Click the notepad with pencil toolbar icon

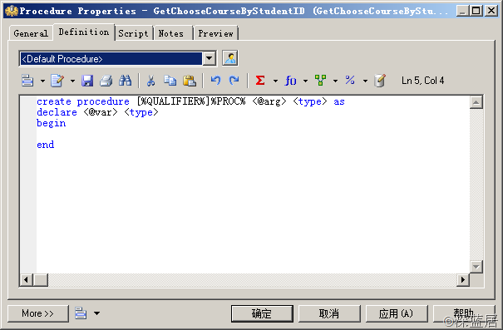[x=379, y=81]
